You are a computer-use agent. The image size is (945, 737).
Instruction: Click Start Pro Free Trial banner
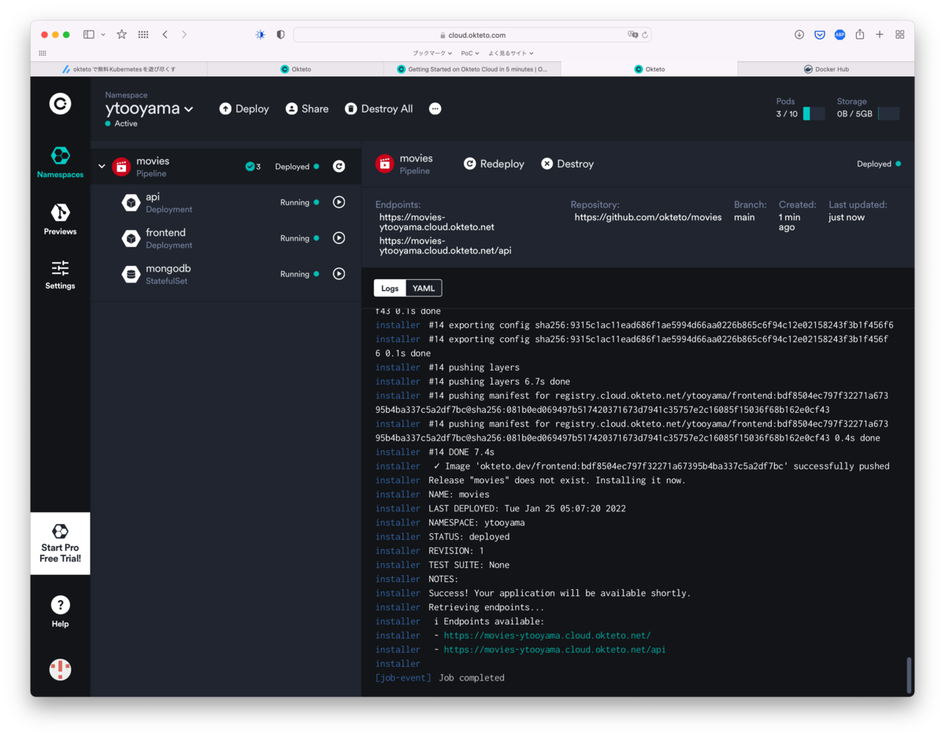(x=60, y=544)
